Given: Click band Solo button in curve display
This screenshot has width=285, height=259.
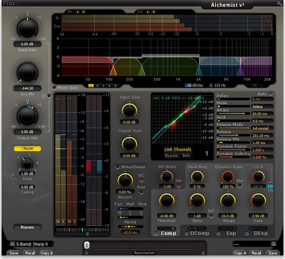Looking at the screenshot, I should click(x=186, y=155).
